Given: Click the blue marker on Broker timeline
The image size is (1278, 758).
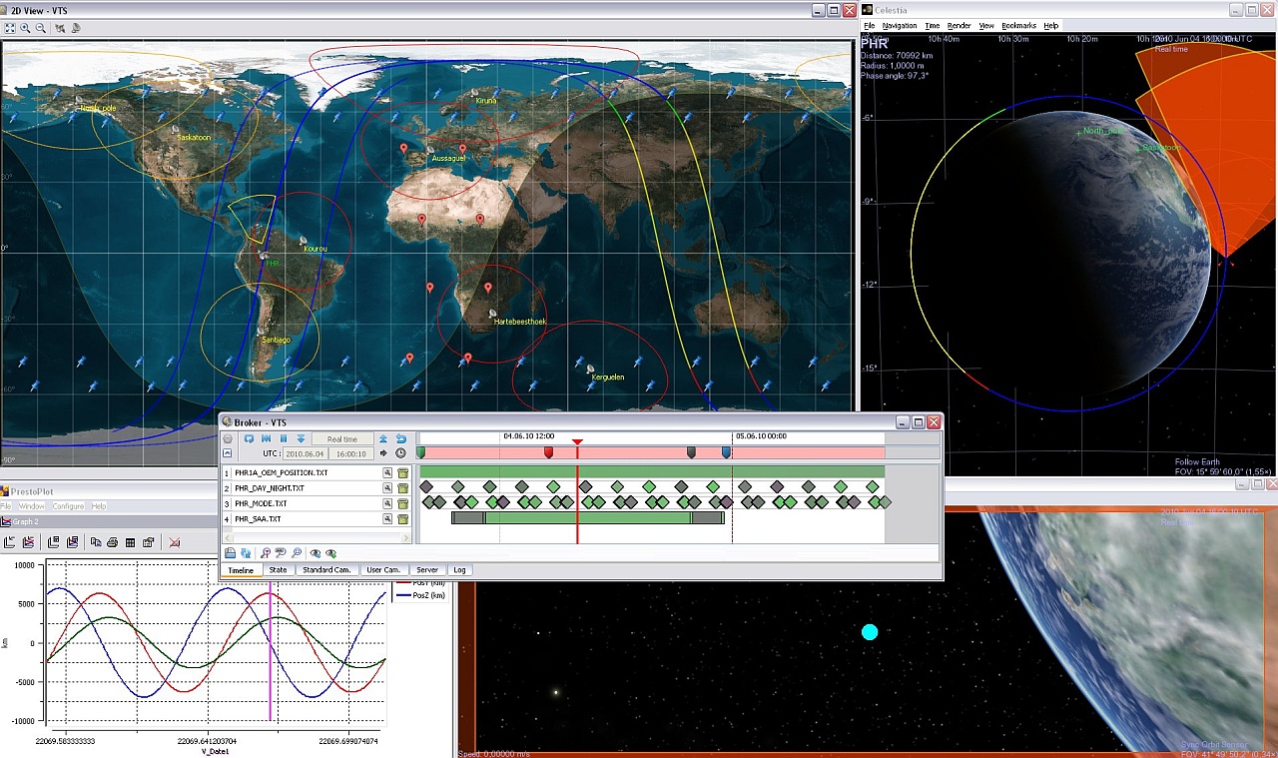Looking at the screenshot, I should (726, 453).
